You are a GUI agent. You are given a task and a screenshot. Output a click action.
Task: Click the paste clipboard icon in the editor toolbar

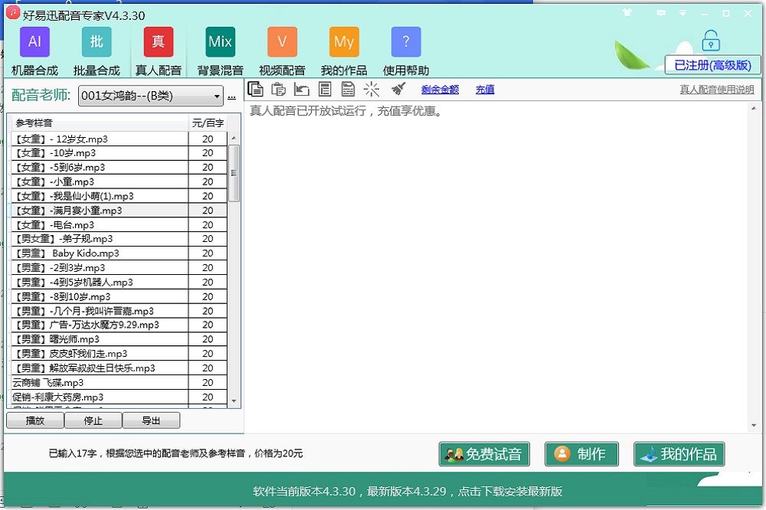pos(279,89)
